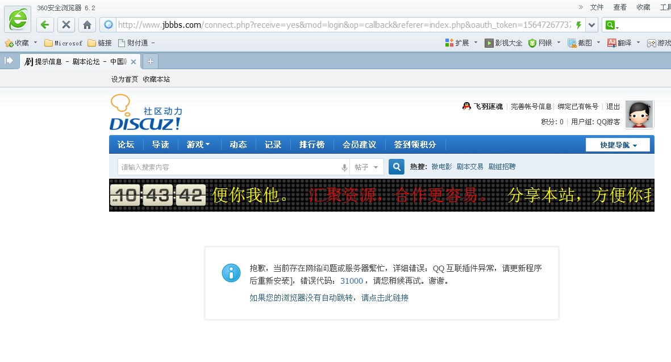Open 影视大全 toolbar icon

pos(489,43)
